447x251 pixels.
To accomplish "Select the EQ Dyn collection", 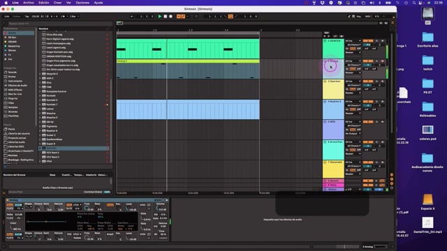I will coord(12,37).
